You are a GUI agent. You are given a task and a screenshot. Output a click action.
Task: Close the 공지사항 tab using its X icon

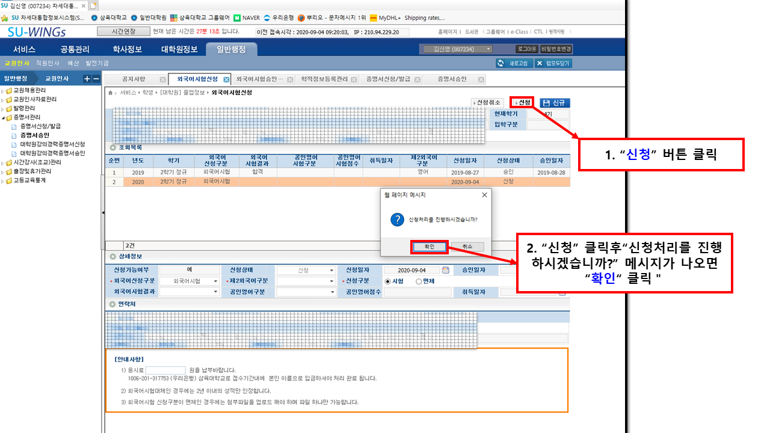pyautogui.click(x=162, y=79)
